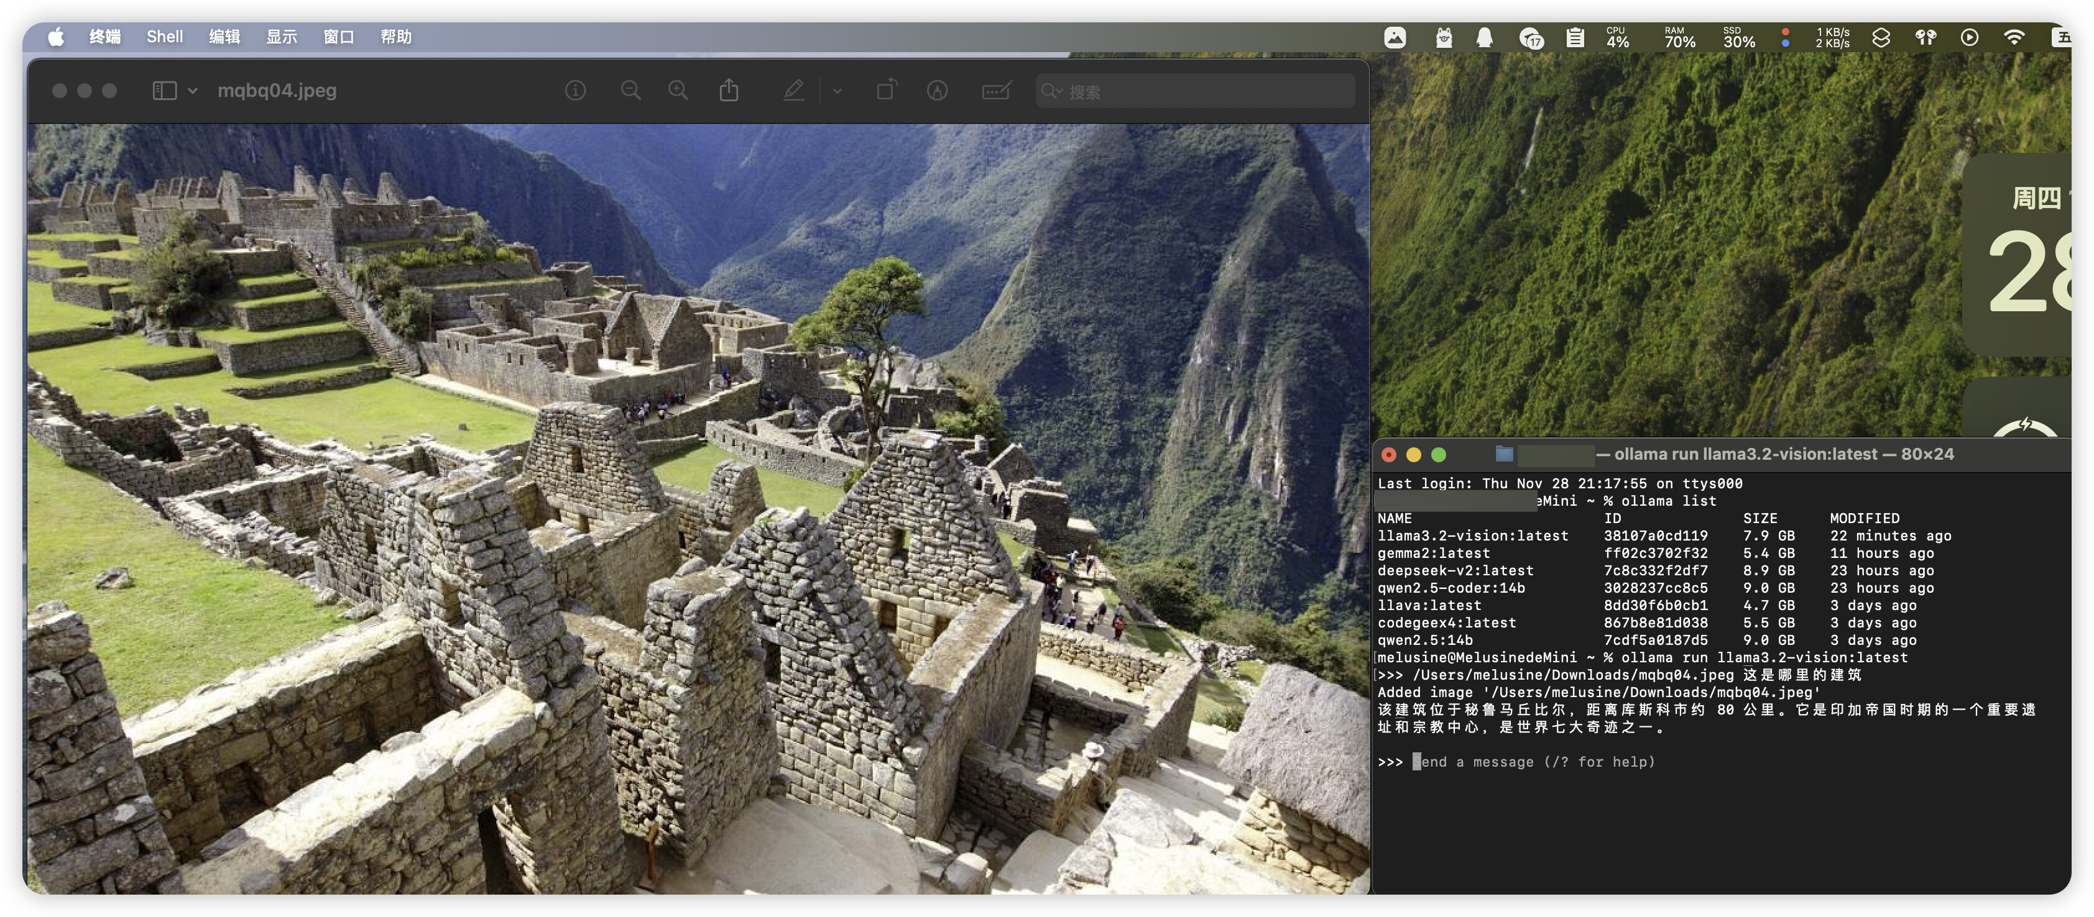Zoom out the mqbq04.jpeg image
This screenshot has width=2094, height=917.
[x=631, y=90]
